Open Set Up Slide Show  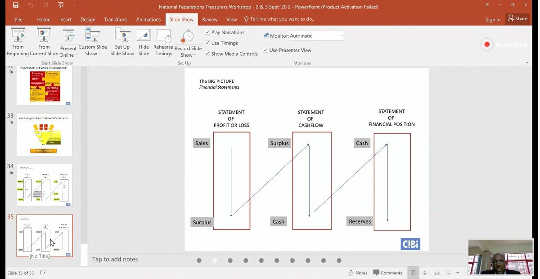pyautogui.click(x=122, y=42)
